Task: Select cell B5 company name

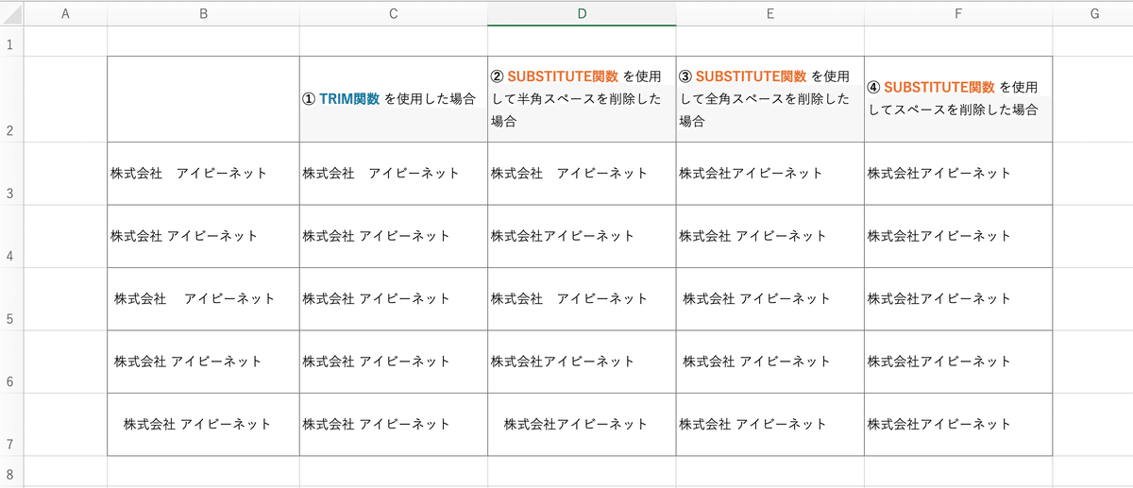Action: pyautogui.click(x=203, y=299)
